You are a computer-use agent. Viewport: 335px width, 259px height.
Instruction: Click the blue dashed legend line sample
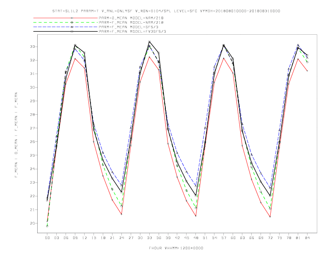(x=66, y=27)
